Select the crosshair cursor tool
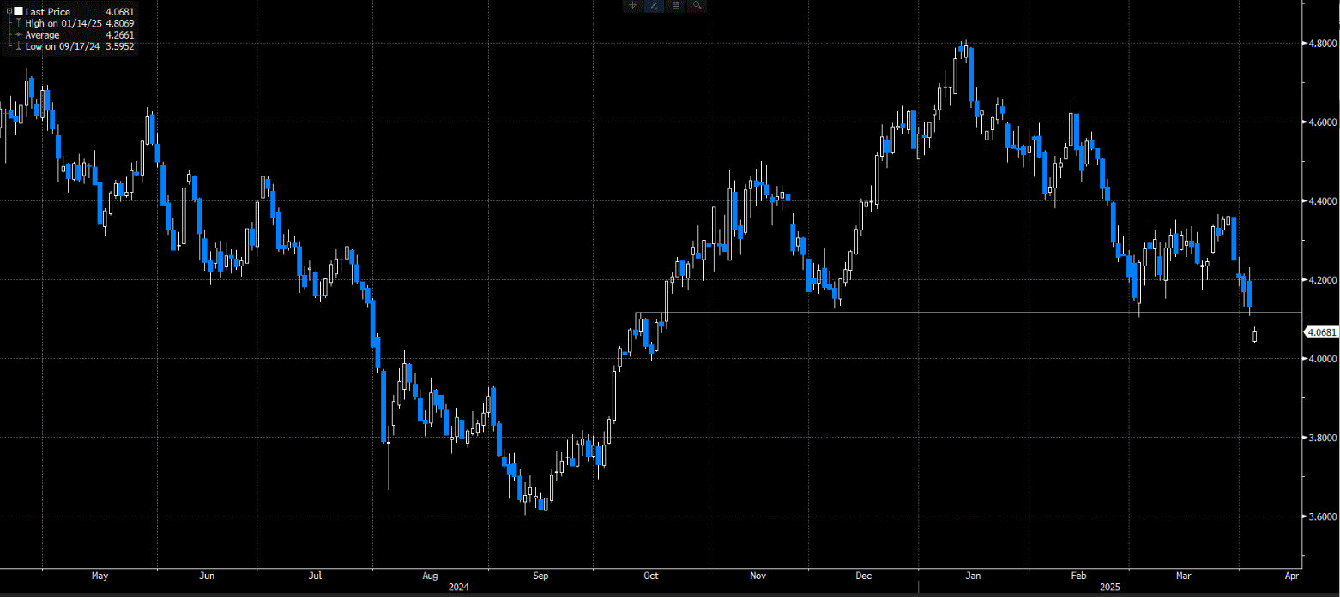 [633, 6]
